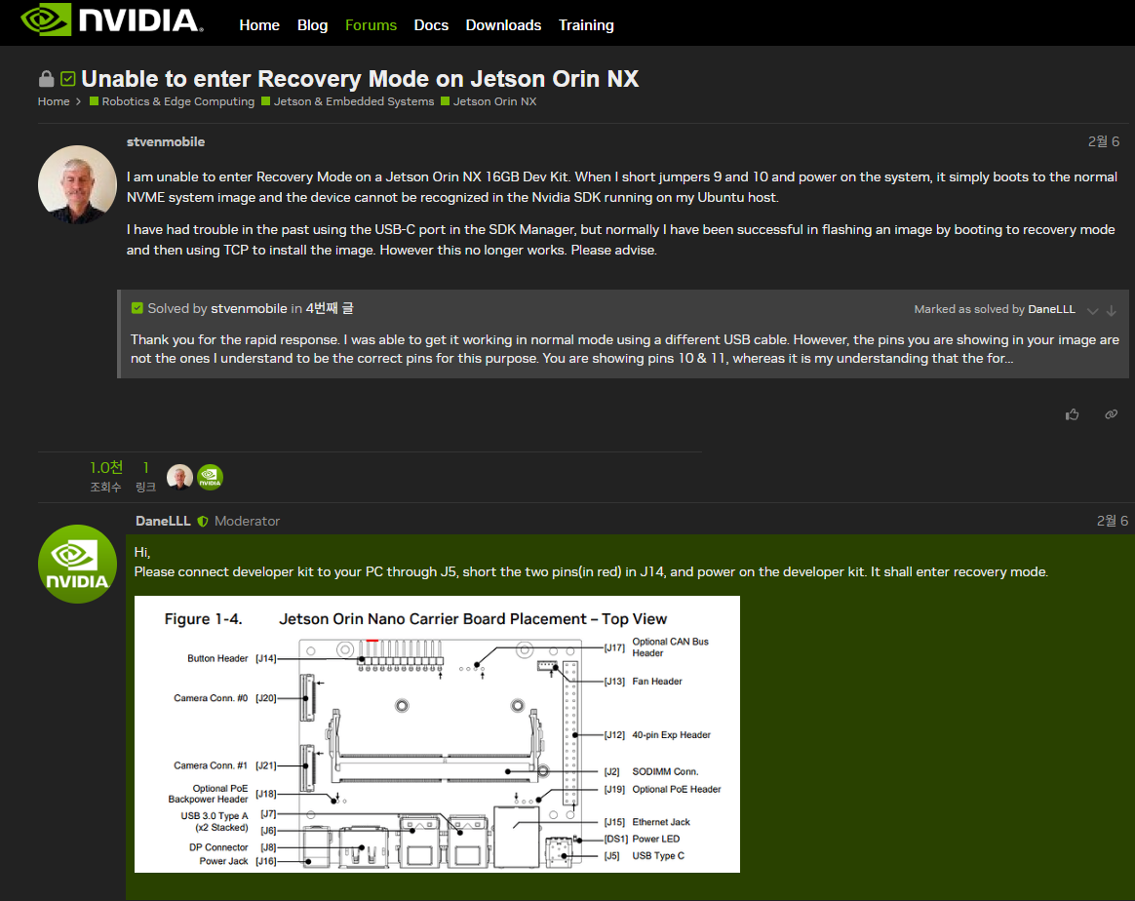
Task: Click reply post date 2월 6
Action: 1112,521
